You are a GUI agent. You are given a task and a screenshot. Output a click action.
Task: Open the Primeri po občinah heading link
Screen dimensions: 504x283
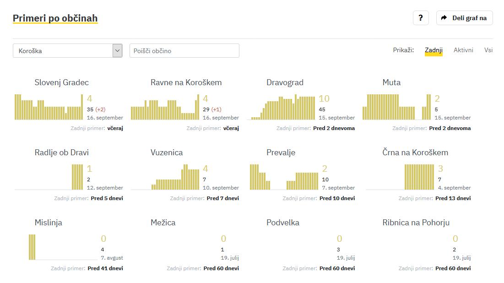click(x=55, y=18)
